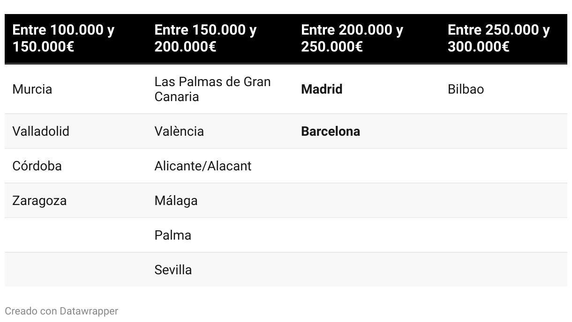Select Málaga in the table
Image resolution: width=572 pixels, height=322 pixels.
176,201
